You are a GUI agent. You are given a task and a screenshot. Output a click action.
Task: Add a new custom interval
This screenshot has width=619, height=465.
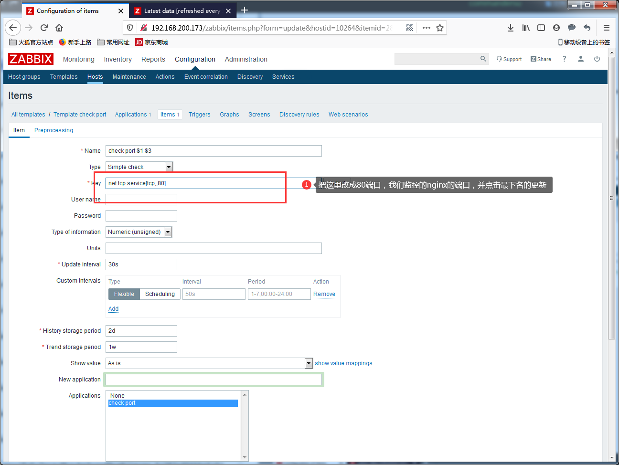click(113, 309)
